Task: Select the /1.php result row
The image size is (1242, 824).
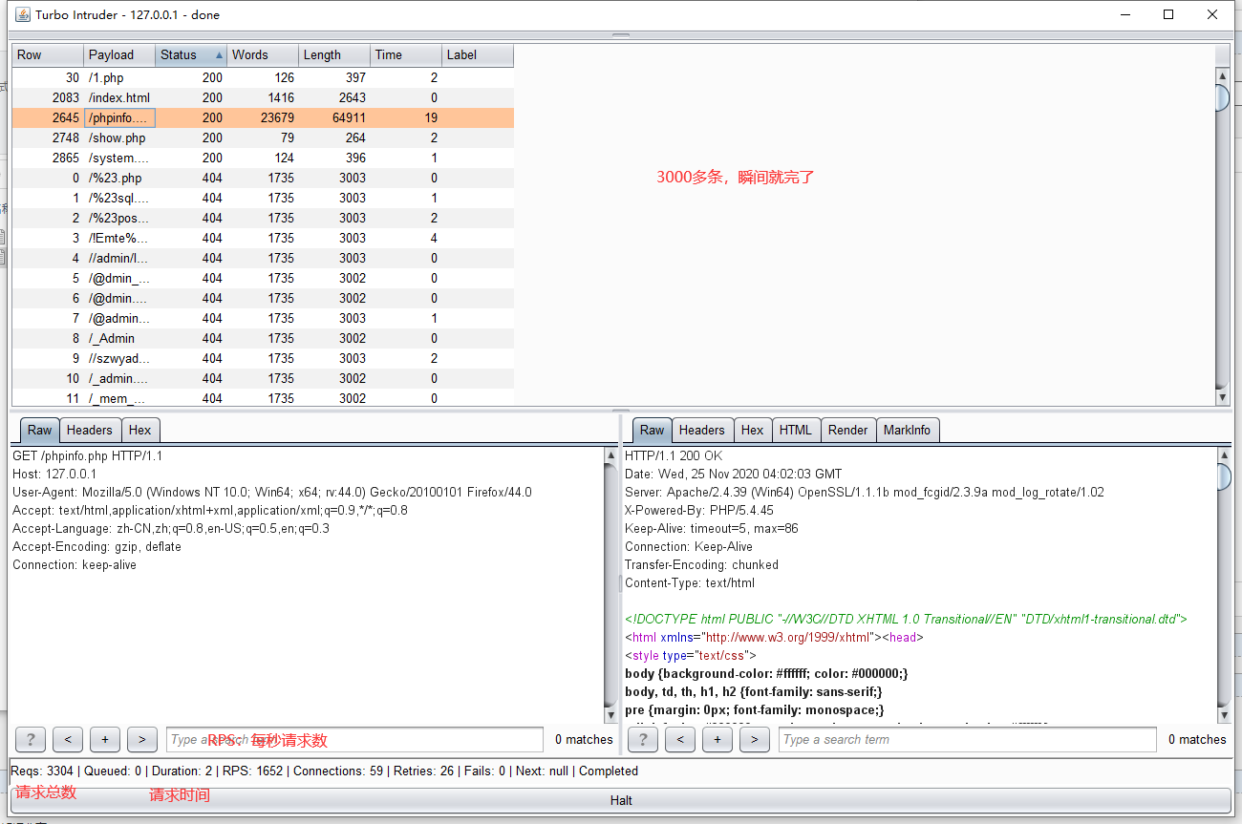Action: click(x=263, y=77)
